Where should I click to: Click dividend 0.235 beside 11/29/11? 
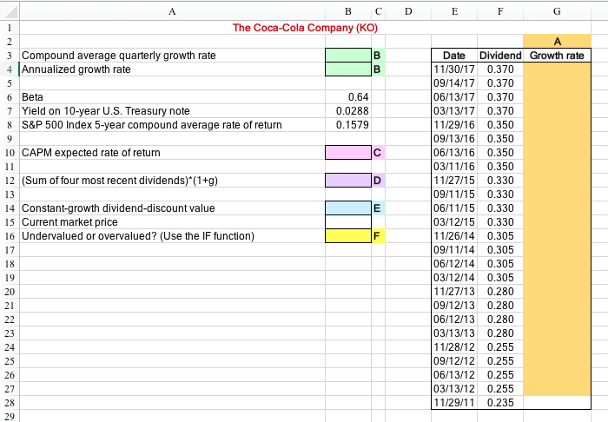tap(500, 403)
